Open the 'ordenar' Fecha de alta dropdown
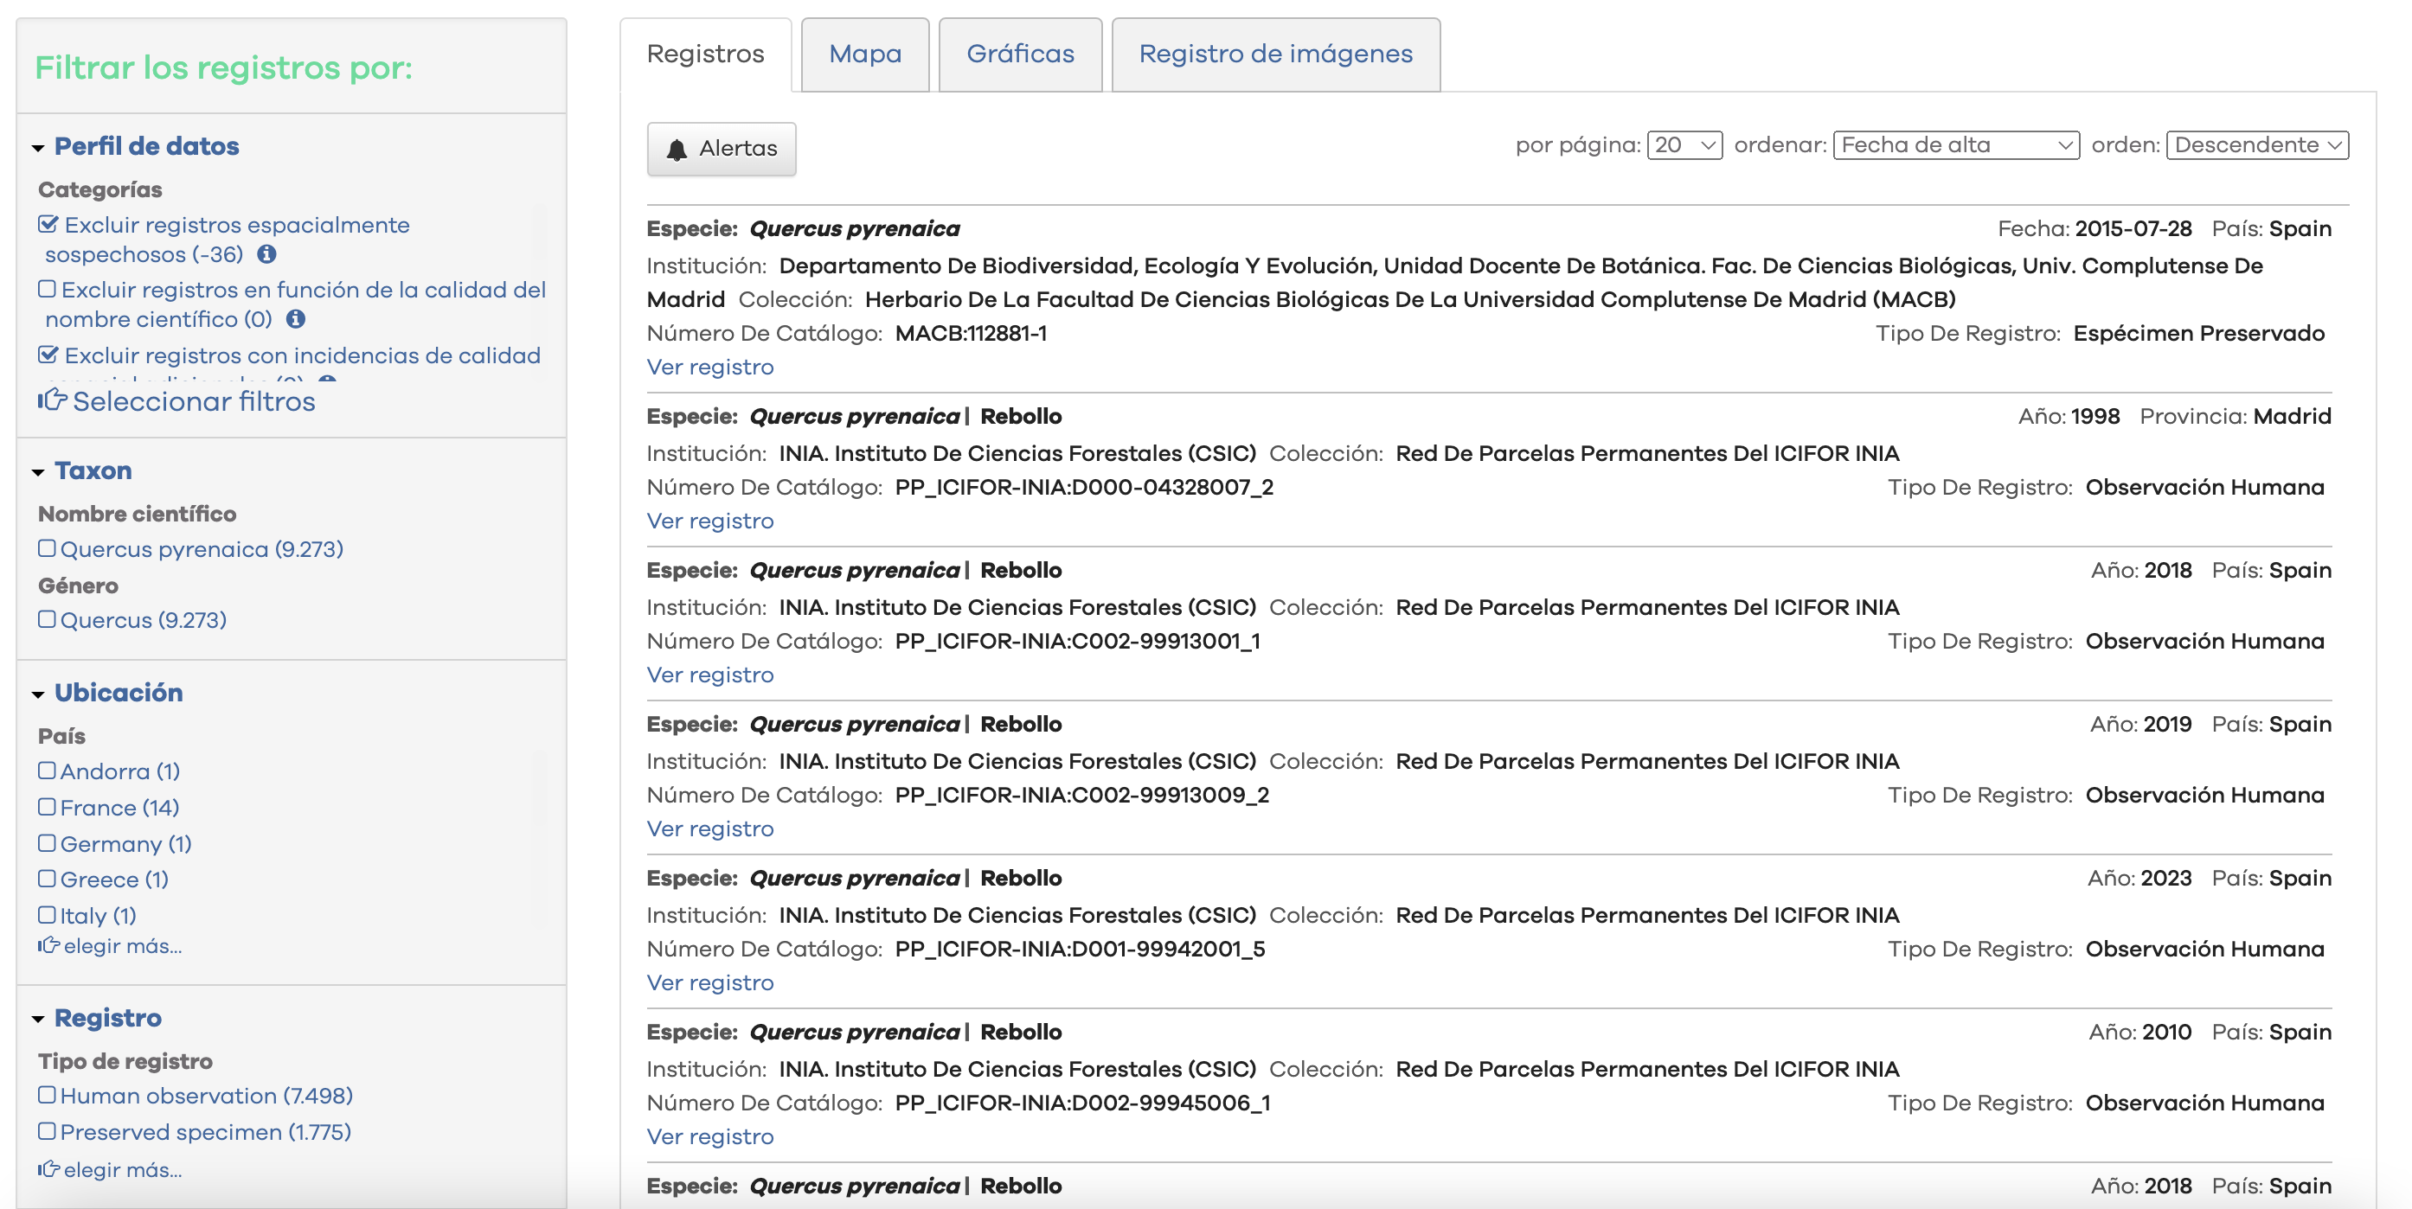 (x=1955, y=145)
